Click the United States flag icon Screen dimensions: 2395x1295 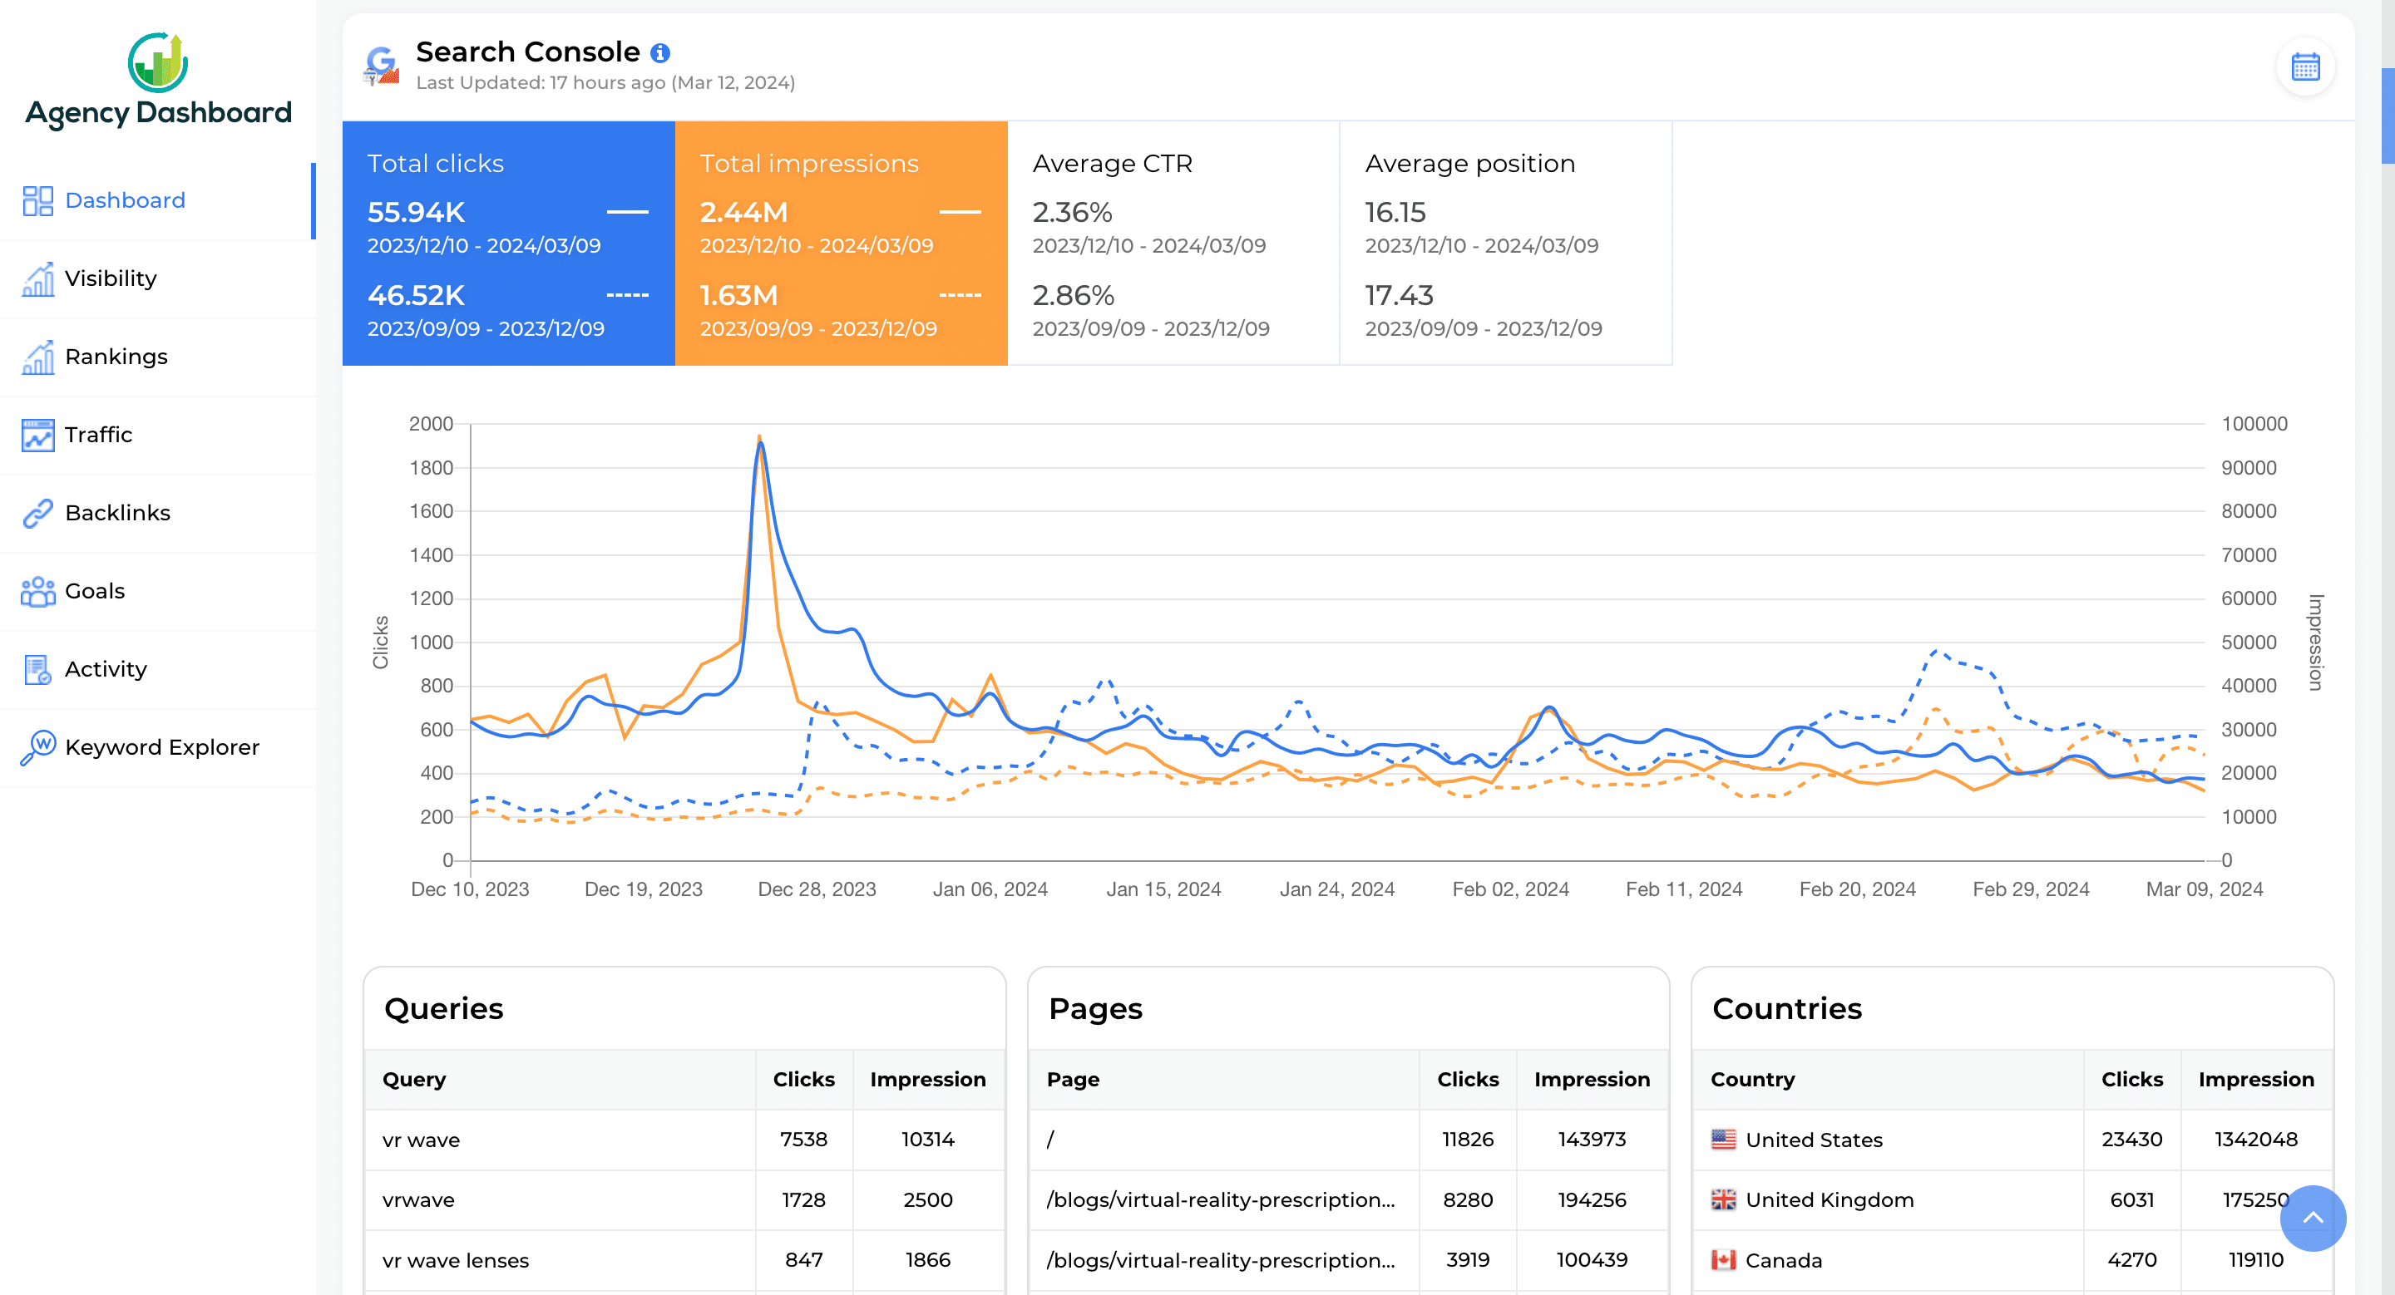click(1723, 1139)
